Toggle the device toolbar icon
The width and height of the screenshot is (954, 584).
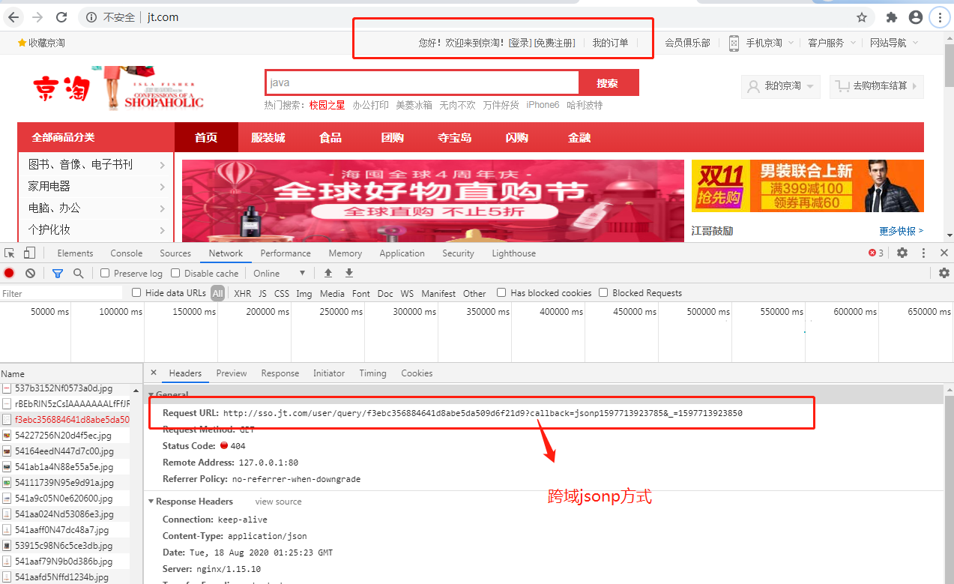coord(29,253)
